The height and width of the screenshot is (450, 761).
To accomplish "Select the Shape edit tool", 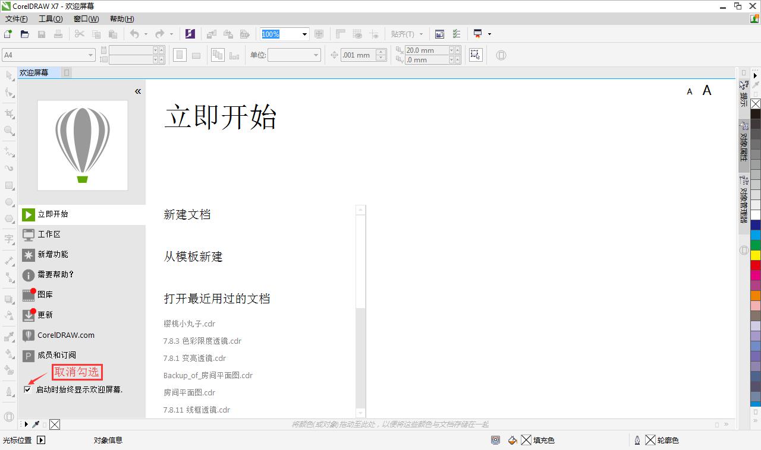I will coord(9,93).
